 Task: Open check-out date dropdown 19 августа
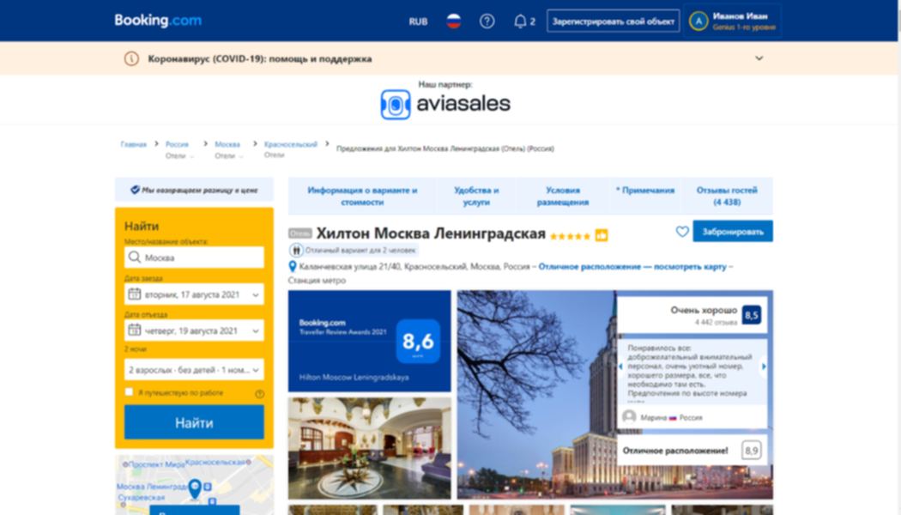click(194, 330)
